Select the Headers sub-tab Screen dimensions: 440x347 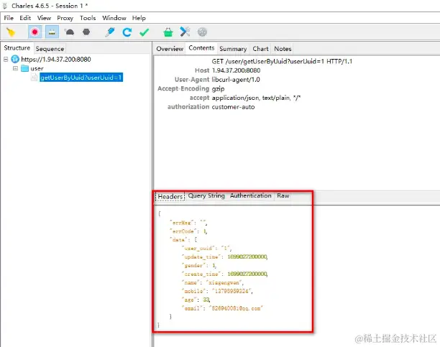click(x=170, y=196)
